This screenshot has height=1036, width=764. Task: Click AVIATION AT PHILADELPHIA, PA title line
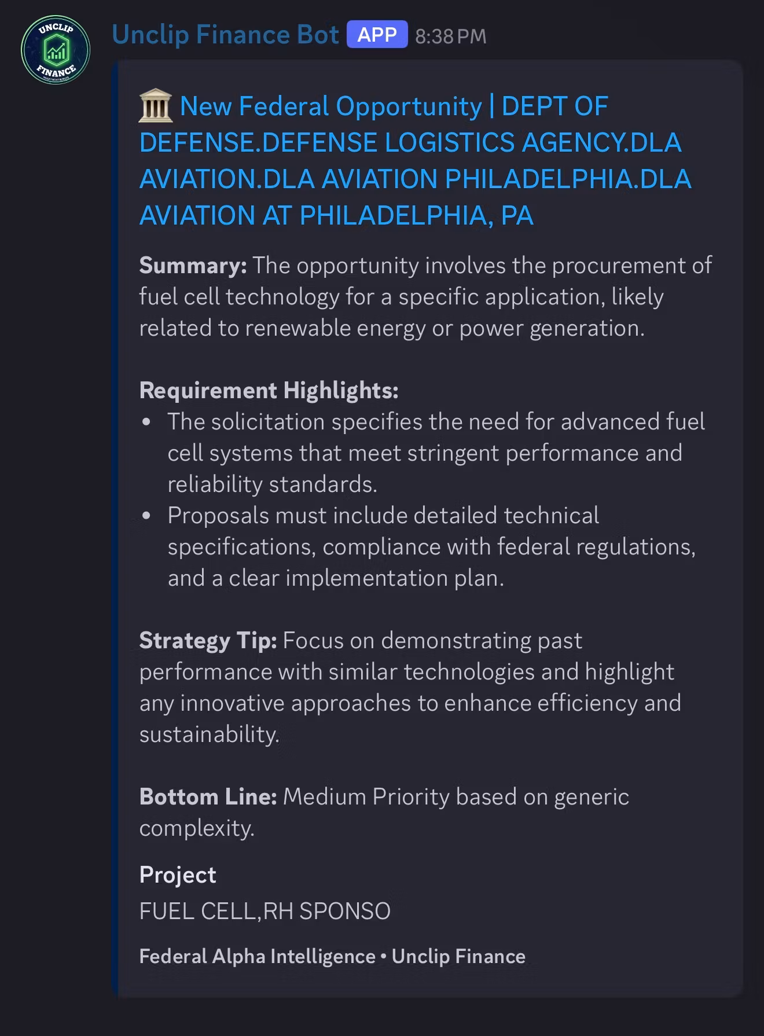click(336, 215)
